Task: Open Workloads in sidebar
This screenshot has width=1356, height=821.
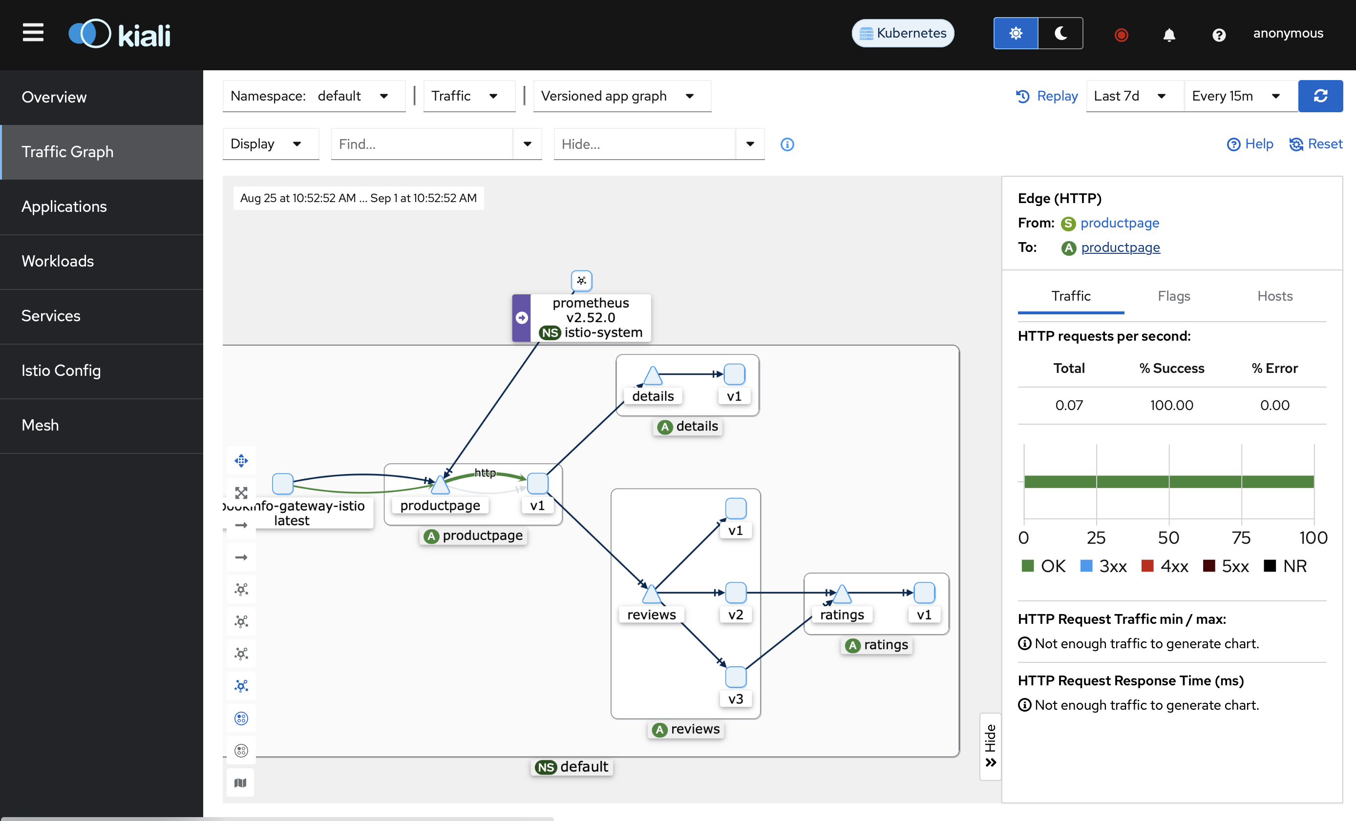Action: [x=102, y=261]
